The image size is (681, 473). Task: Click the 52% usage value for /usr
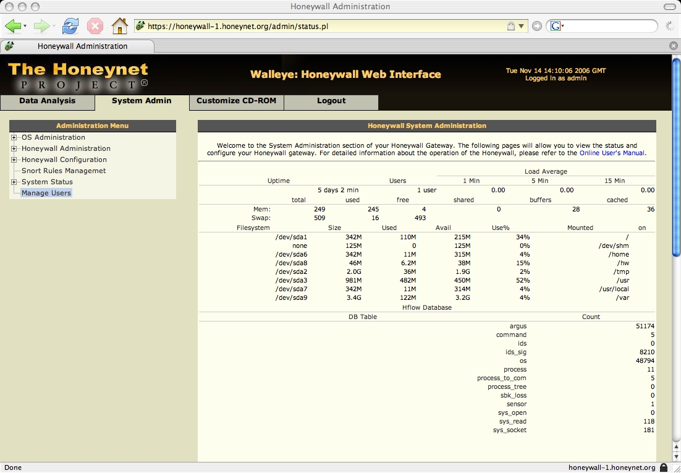(x=523, y=281)
